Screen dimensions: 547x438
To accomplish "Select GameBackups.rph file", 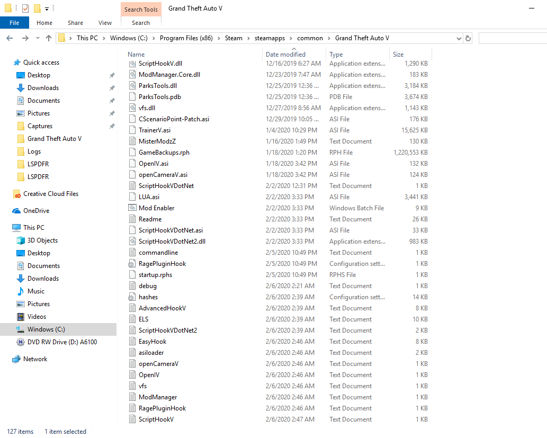I will tap(164, 153).
